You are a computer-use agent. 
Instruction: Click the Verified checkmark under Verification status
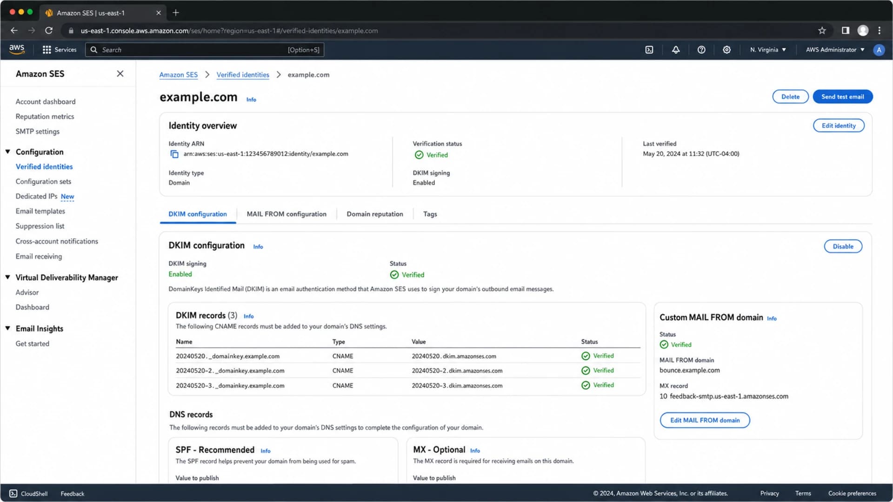click(x=419, y=155)
